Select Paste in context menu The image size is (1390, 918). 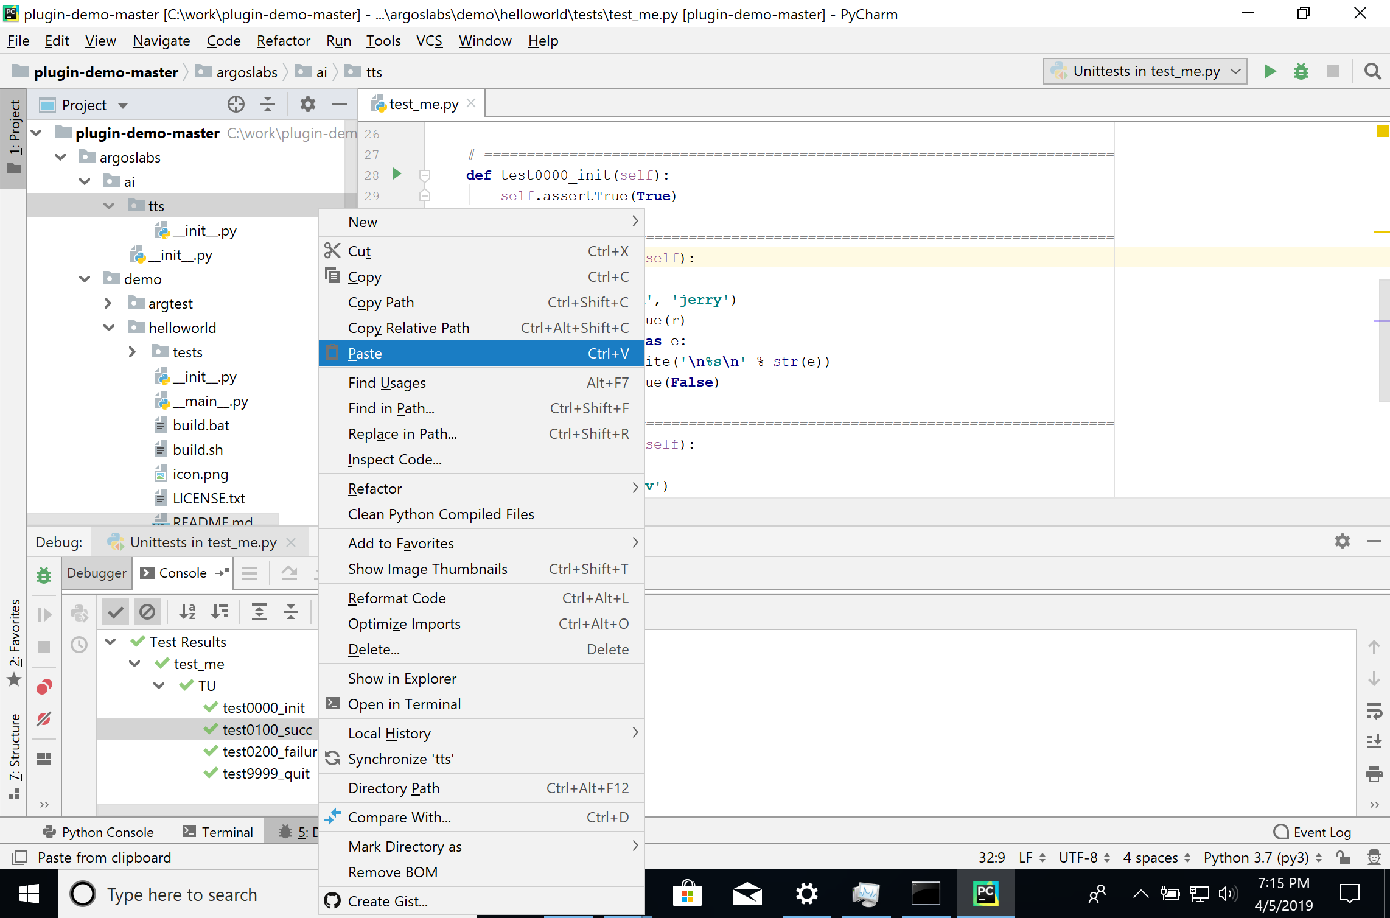coord(481,353)
